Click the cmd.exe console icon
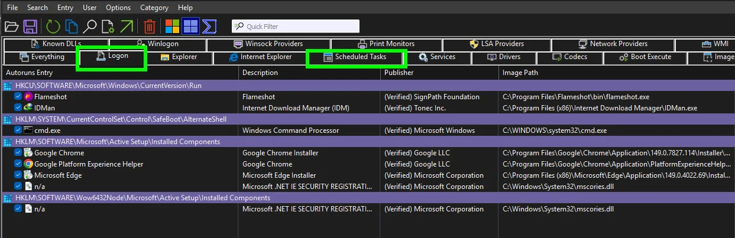The width and height of the screenshot is (735, 238). 28,131
